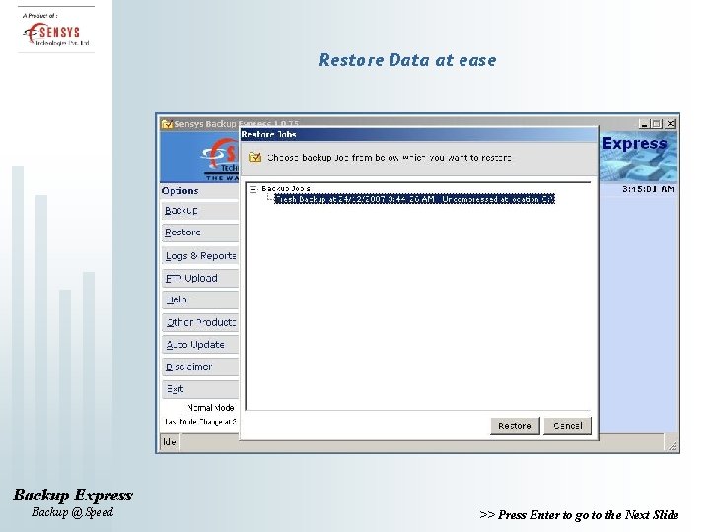This screenshot has width=710, height=532.
Task: Click the Backup @ Speed tagline
Action: click(x=72, y=512)
